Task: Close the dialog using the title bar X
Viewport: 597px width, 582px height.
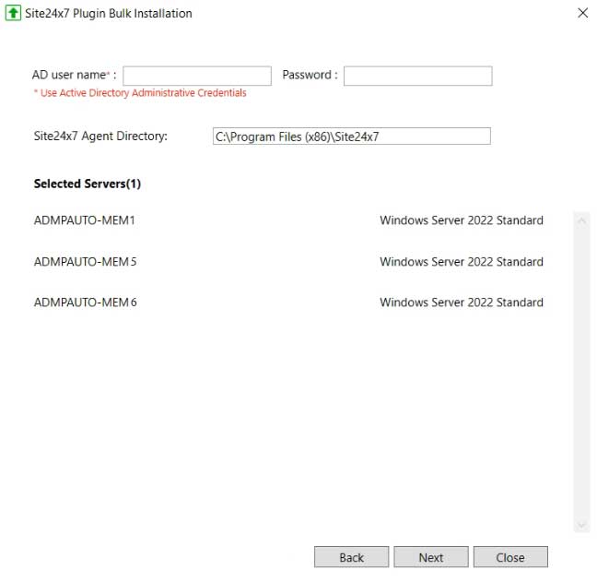Action: pyautogui.click(x=582, y=14)
